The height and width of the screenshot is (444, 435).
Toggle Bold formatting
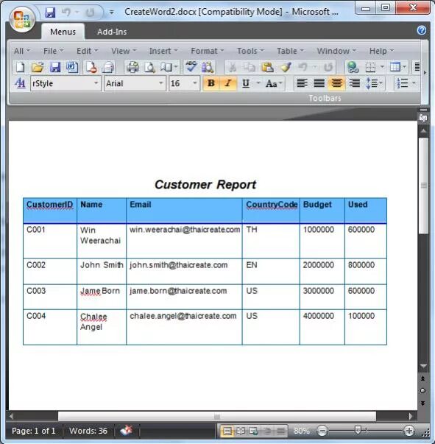(211, 83)
